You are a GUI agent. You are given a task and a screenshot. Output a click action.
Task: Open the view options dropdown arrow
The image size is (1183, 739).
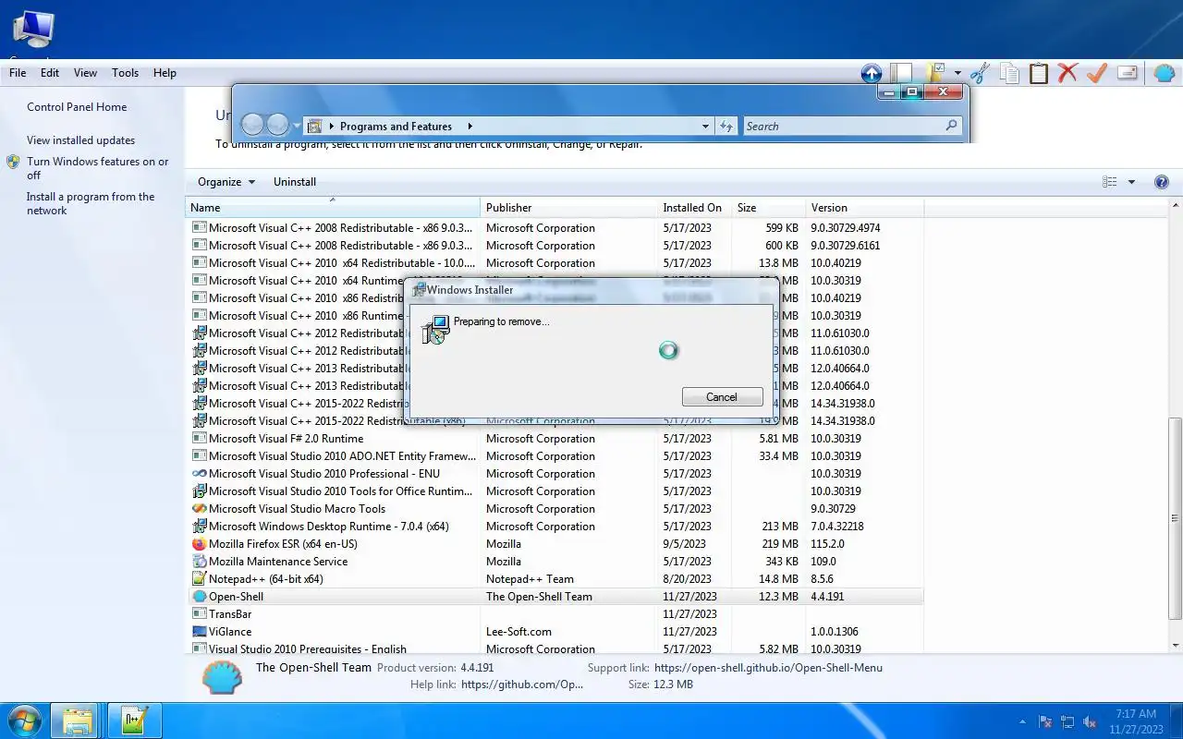(1131, 182)
